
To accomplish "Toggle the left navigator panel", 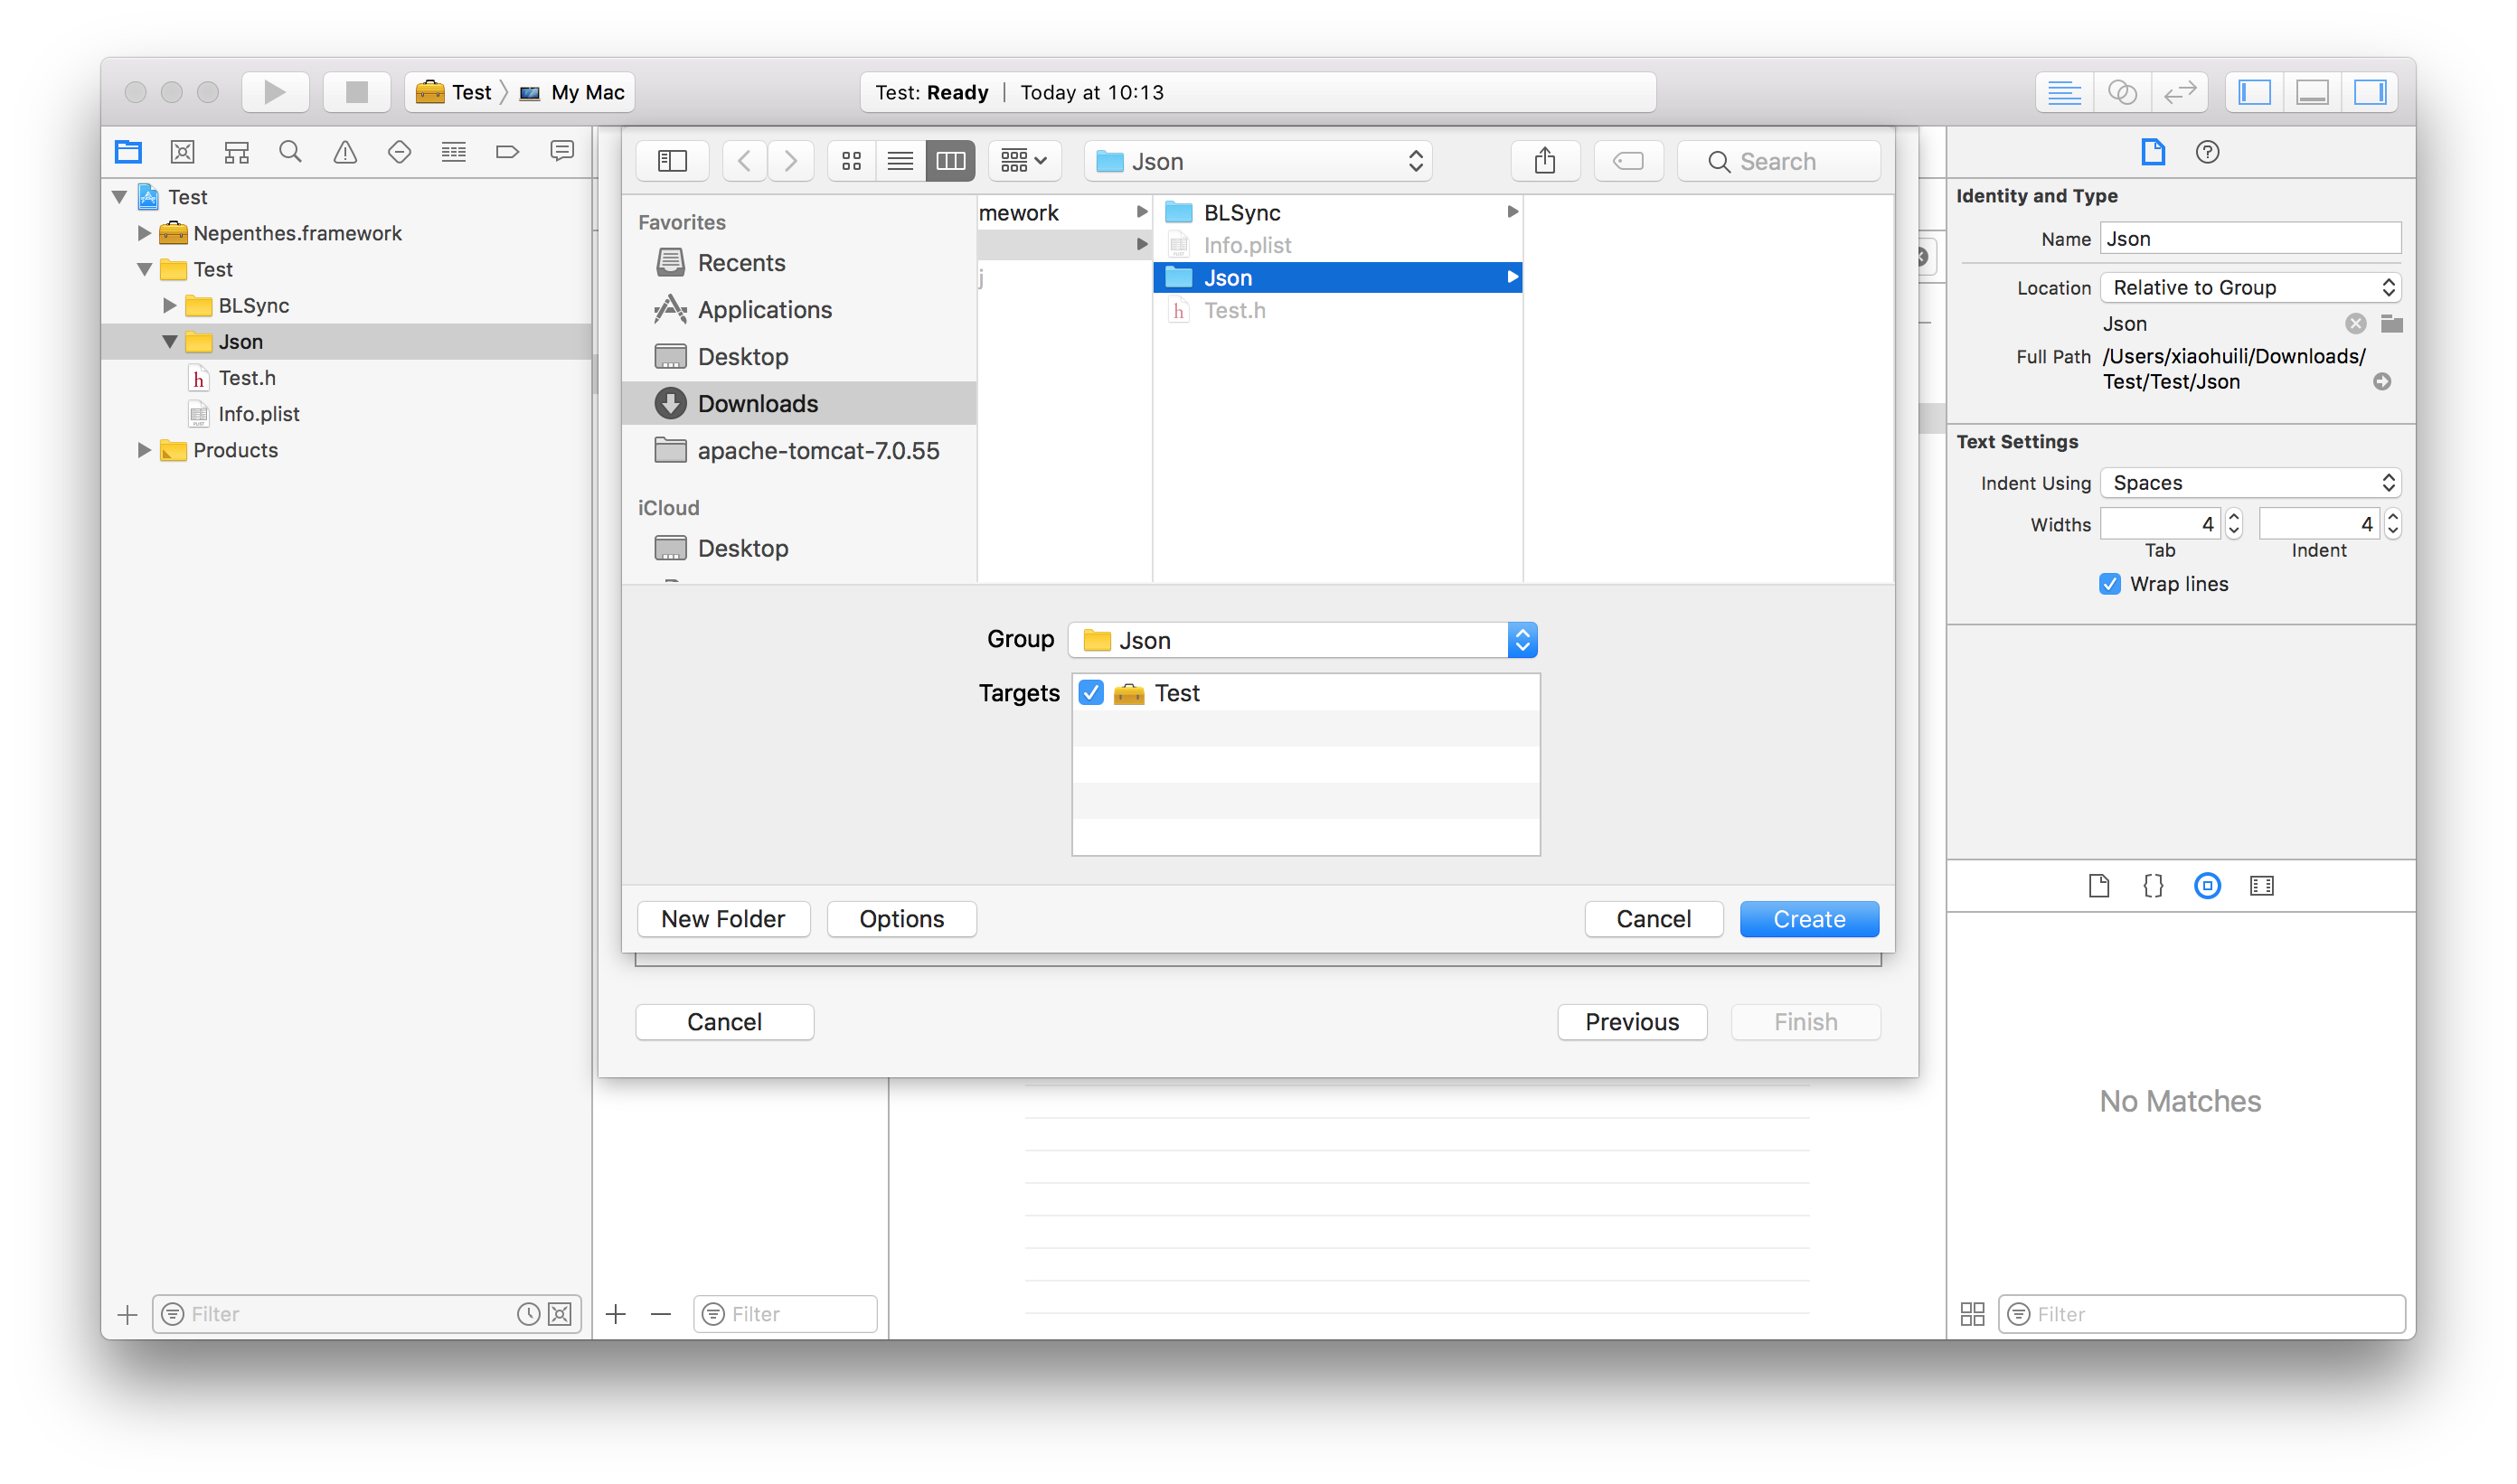I will click(2255, 92).
